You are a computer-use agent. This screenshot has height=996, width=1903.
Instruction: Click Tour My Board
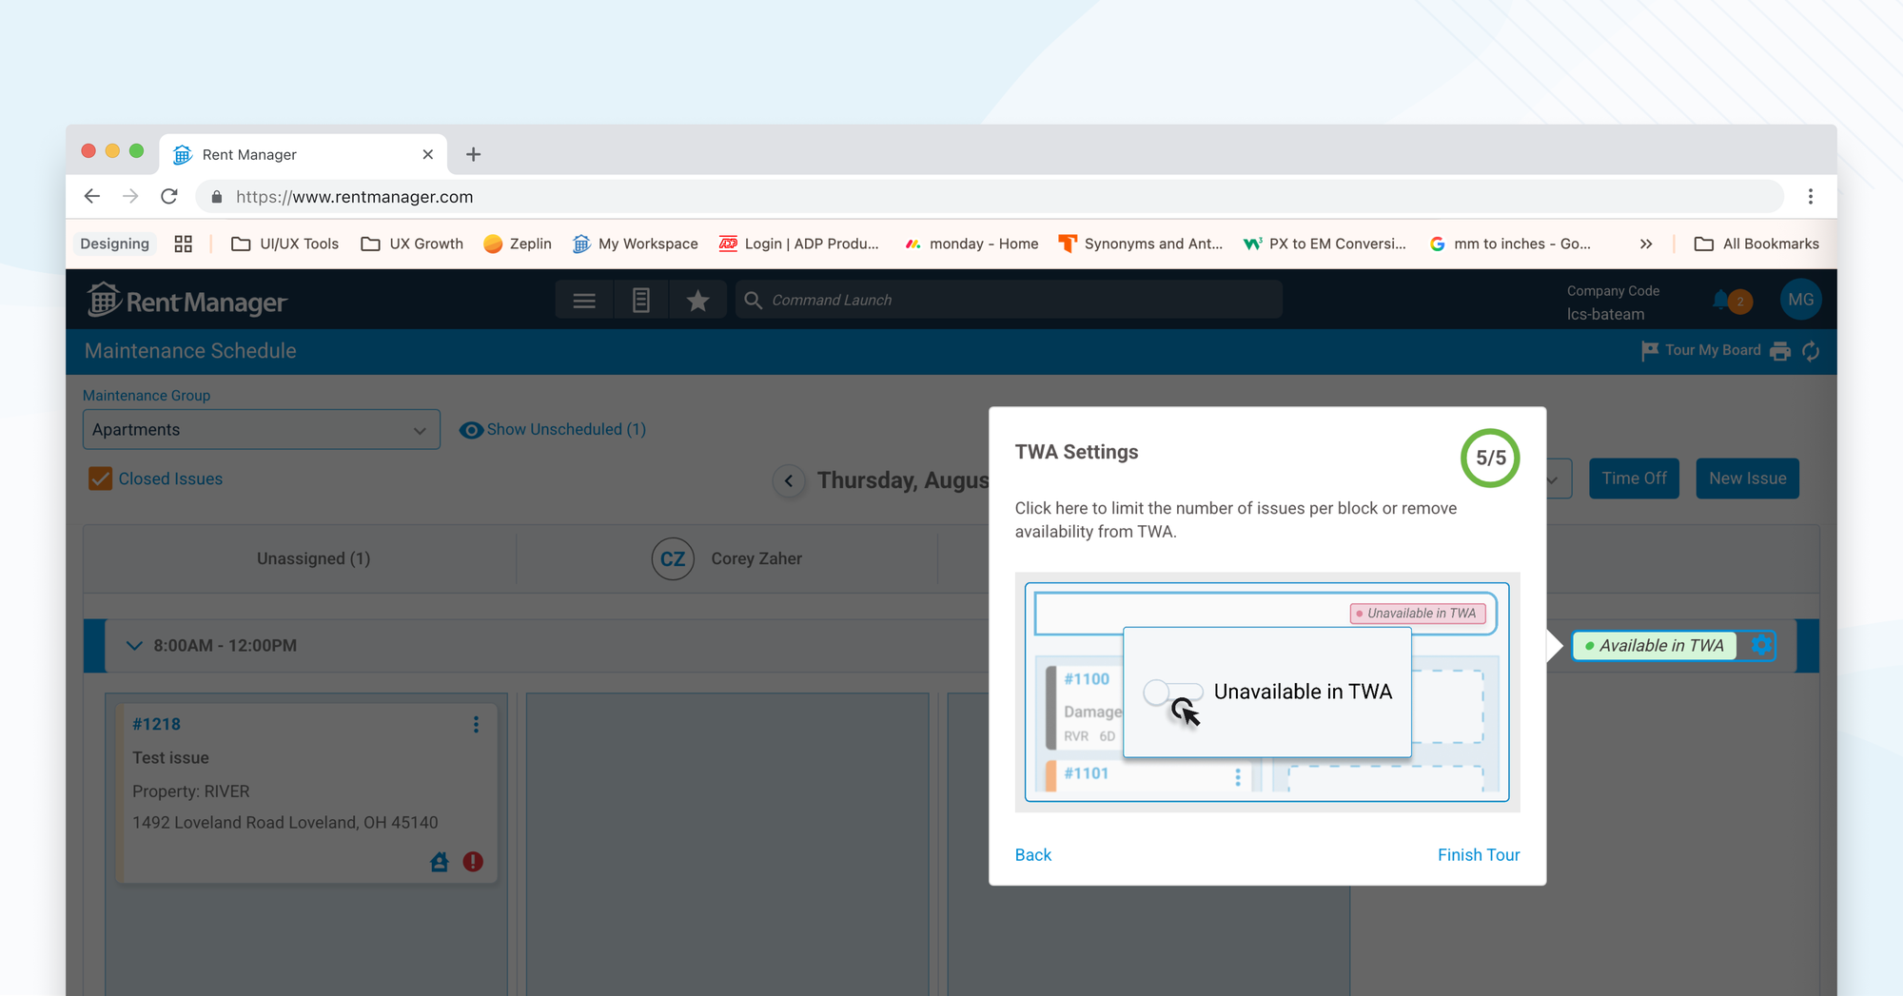tap(1701, 350)
